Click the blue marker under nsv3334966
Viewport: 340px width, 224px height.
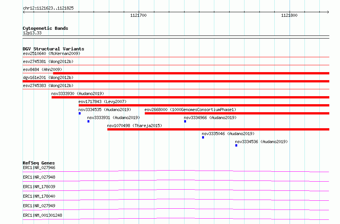click(x=185, y=121)
